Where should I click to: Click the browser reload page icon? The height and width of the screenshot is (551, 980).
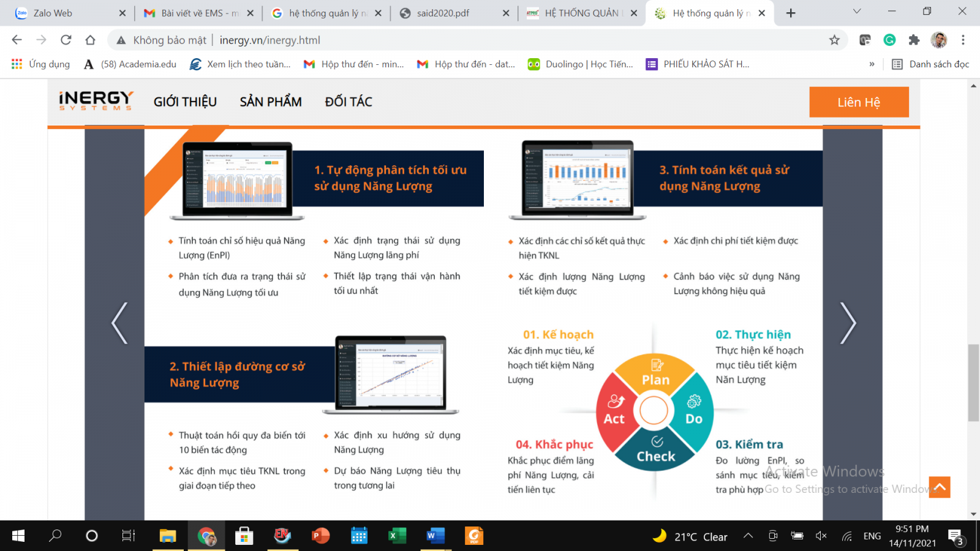coord(66,40)
